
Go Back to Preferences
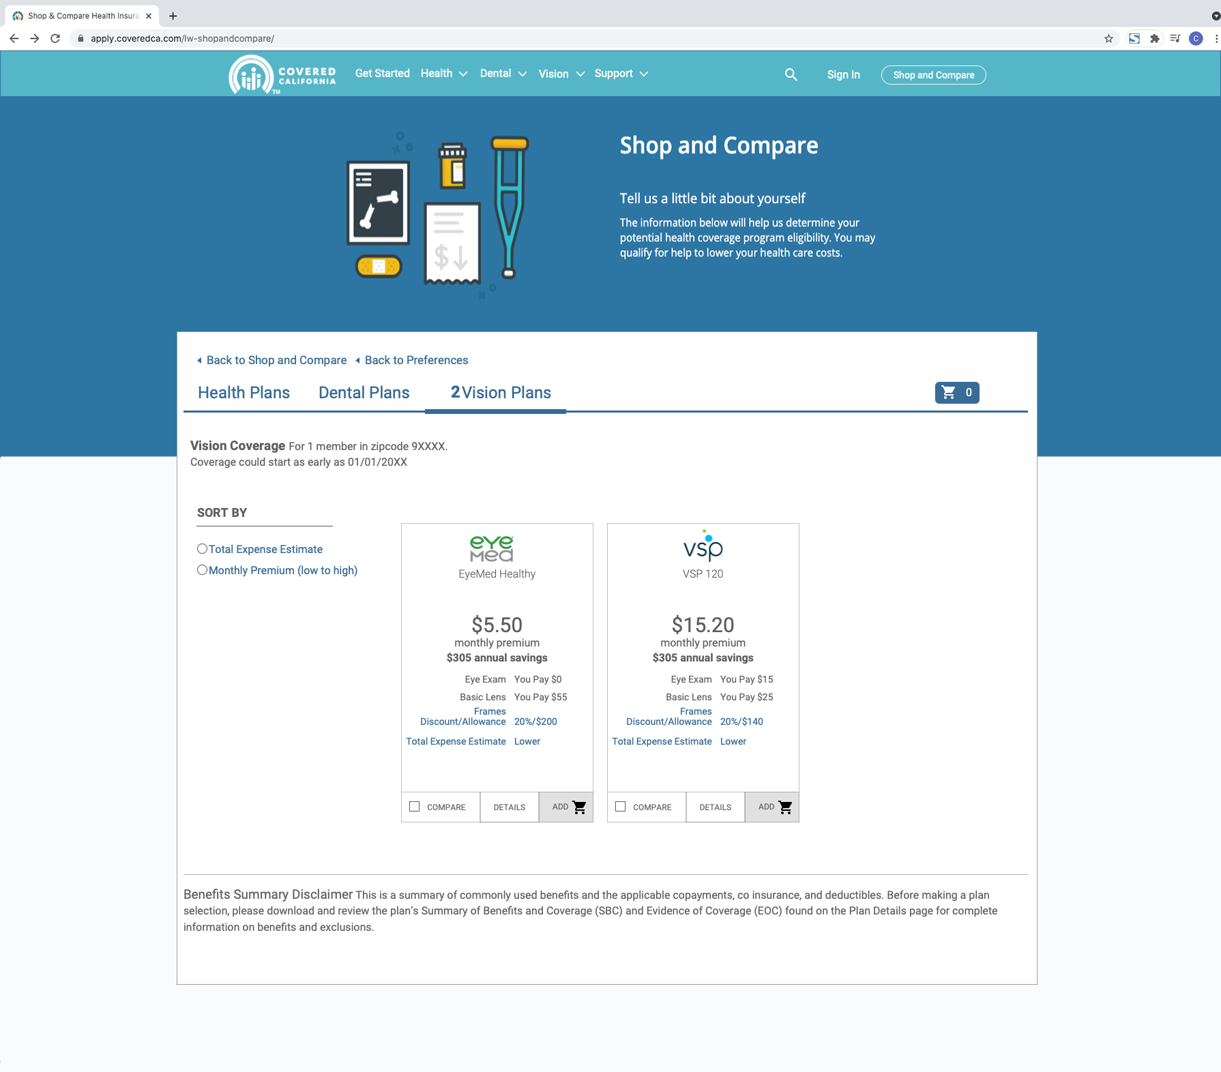point(415,360)
